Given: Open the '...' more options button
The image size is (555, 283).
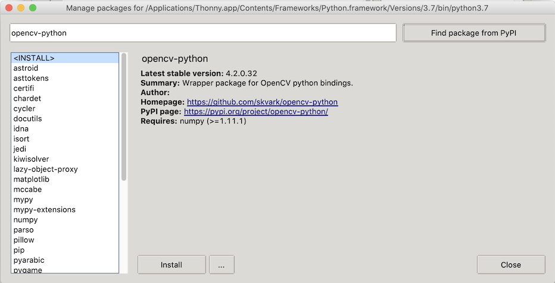Looking at the screenshot, I should click(221, 265).
